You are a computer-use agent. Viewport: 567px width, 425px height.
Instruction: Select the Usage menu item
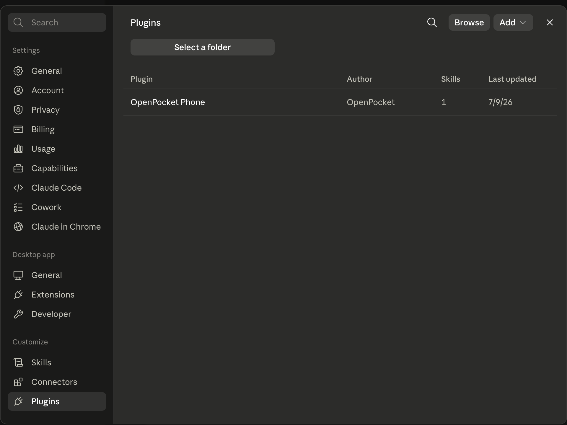[x=57, y=149]
